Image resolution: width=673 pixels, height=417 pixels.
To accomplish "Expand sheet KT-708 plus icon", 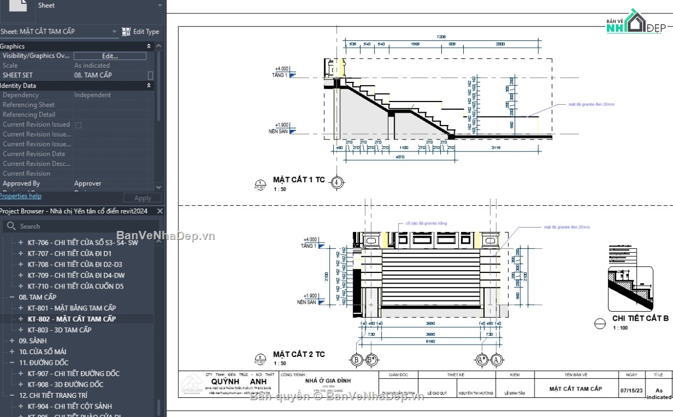I will [x=21, y=265].
